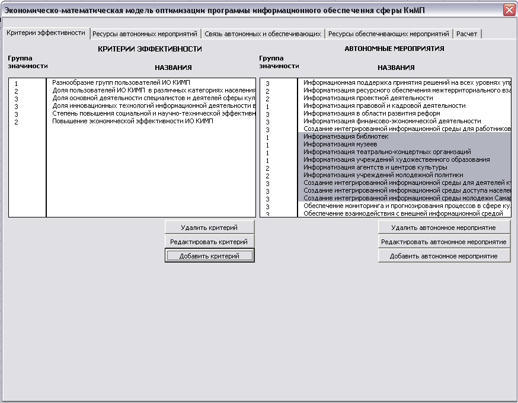Viewport: 518px width, 403px height.
Task: Select Информационная поддержка принятия решений row
Action: point(404,82)
